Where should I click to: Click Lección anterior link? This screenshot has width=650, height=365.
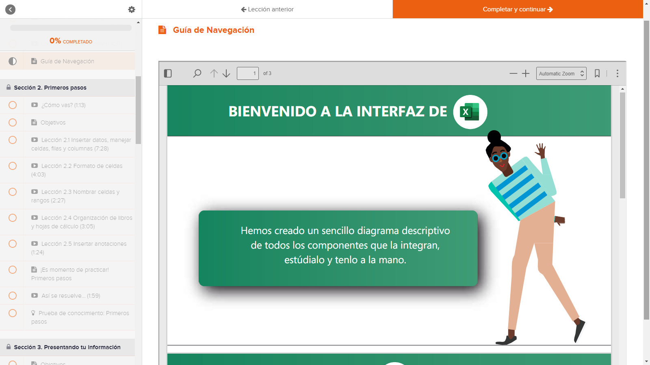[267, 9]
